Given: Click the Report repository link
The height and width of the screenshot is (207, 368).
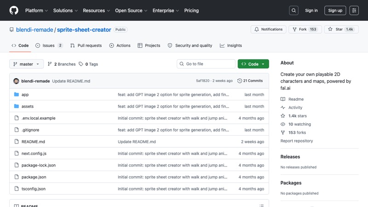Looking at the screenshot, I should tap(297, 141).
